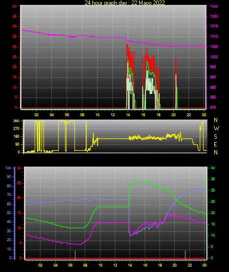This screenshot has width=229, height=272.
Task: Click the S compass letter beside wind graph
Action: (215, 137)
